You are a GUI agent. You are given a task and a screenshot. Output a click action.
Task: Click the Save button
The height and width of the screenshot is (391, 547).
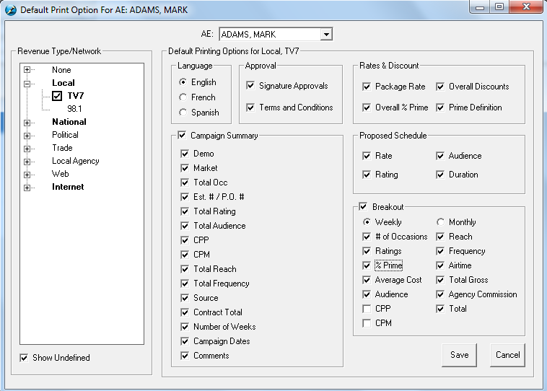pyautogui.click(x=459, y=354)
